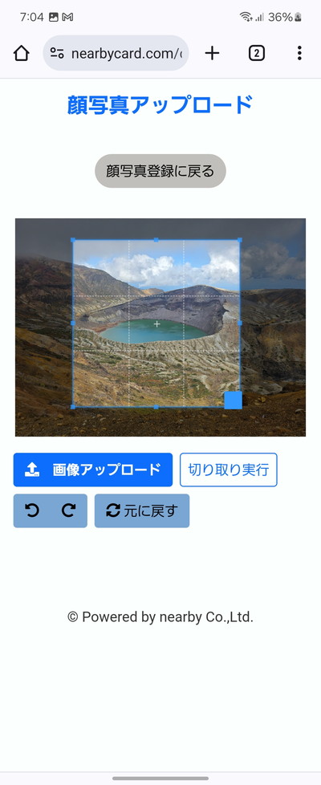This screenshot has height=785, width=321.
Task: Open the tab switcher showing 2 tabs
Action: coord(257,53)
